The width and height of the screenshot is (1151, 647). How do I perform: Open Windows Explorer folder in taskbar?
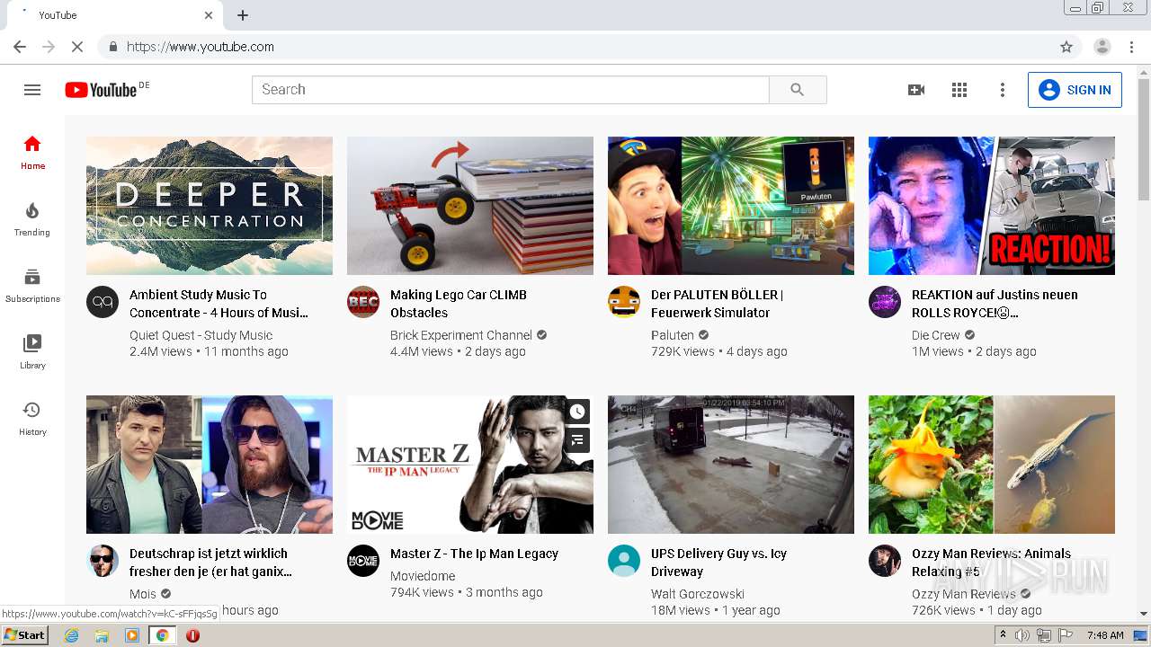point(102,635)
